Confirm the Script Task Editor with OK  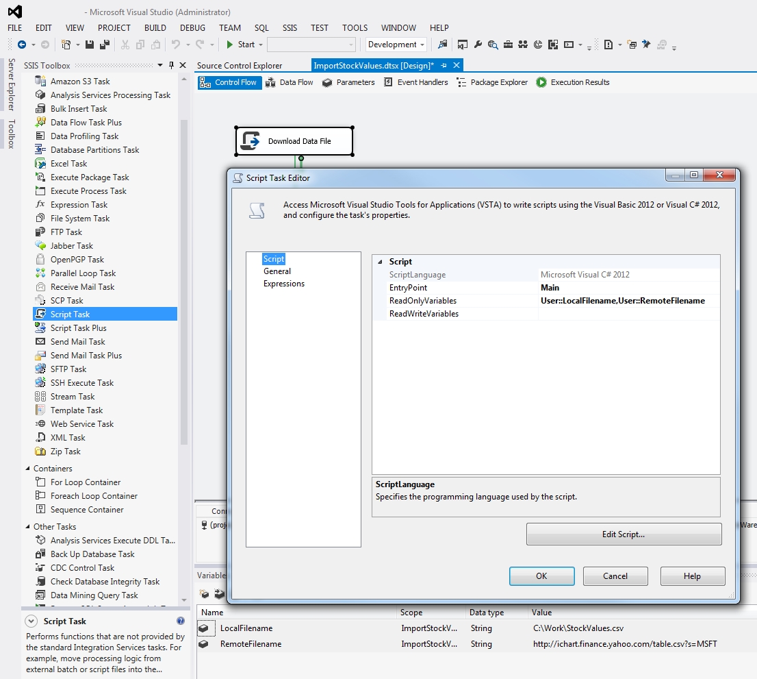click(x=541, y=576)
